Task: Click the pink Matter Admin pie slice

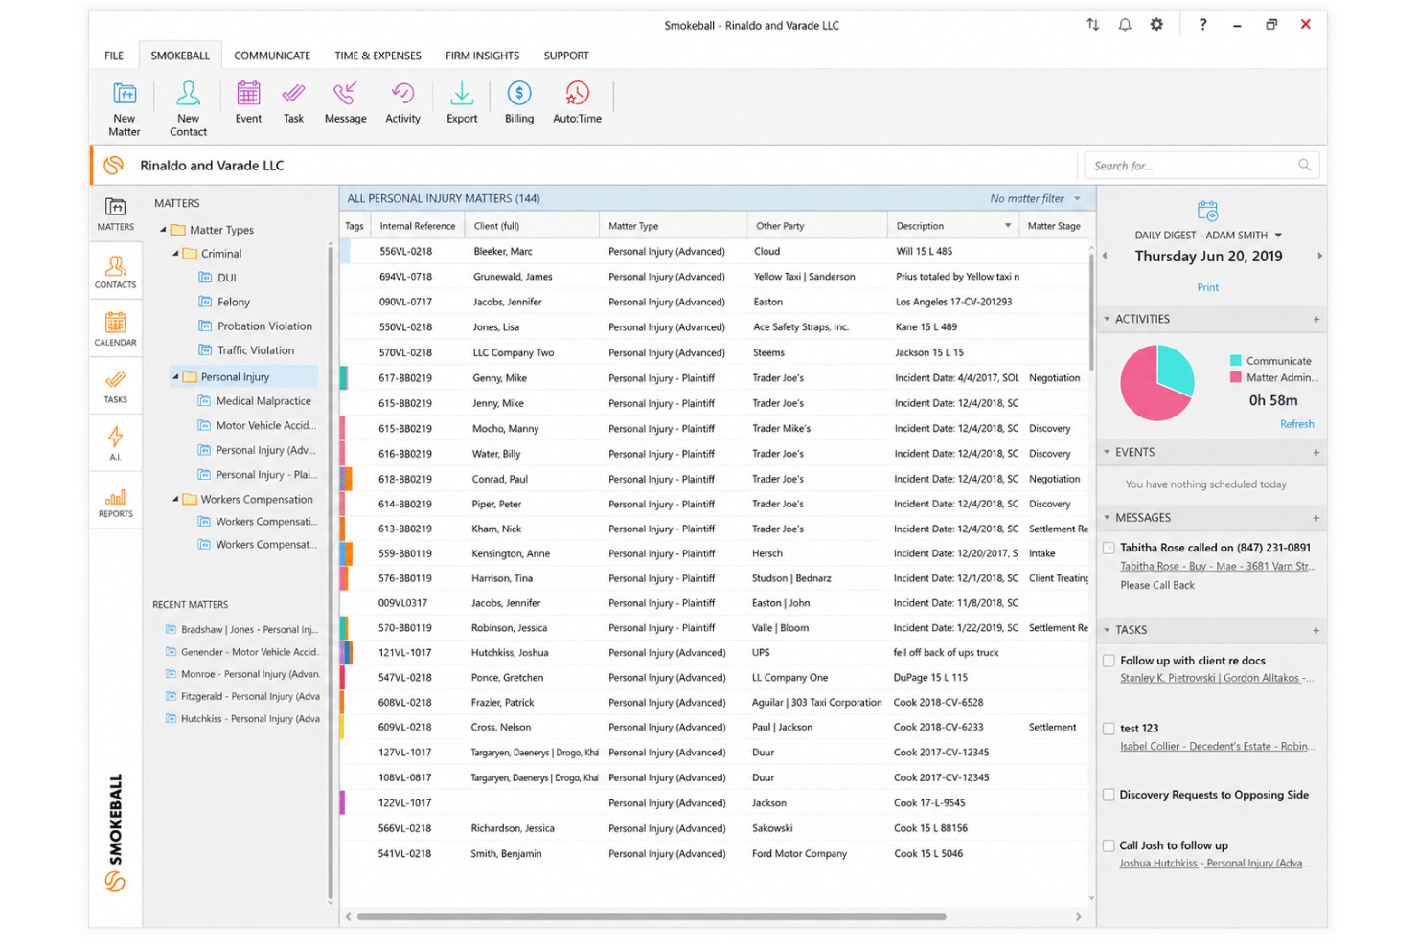Action: (1145, 393)
